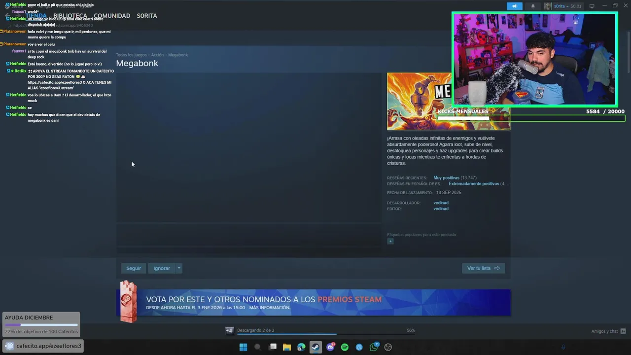Click Ver tu lista button
631x355 pixels.
[483, 268]
